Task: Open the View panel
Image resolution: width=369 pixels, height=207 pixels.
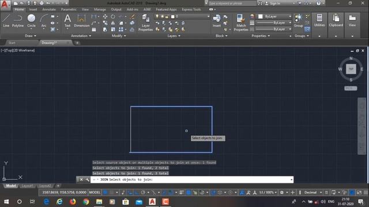Action: pyautogui.click(x=352, y=20)
